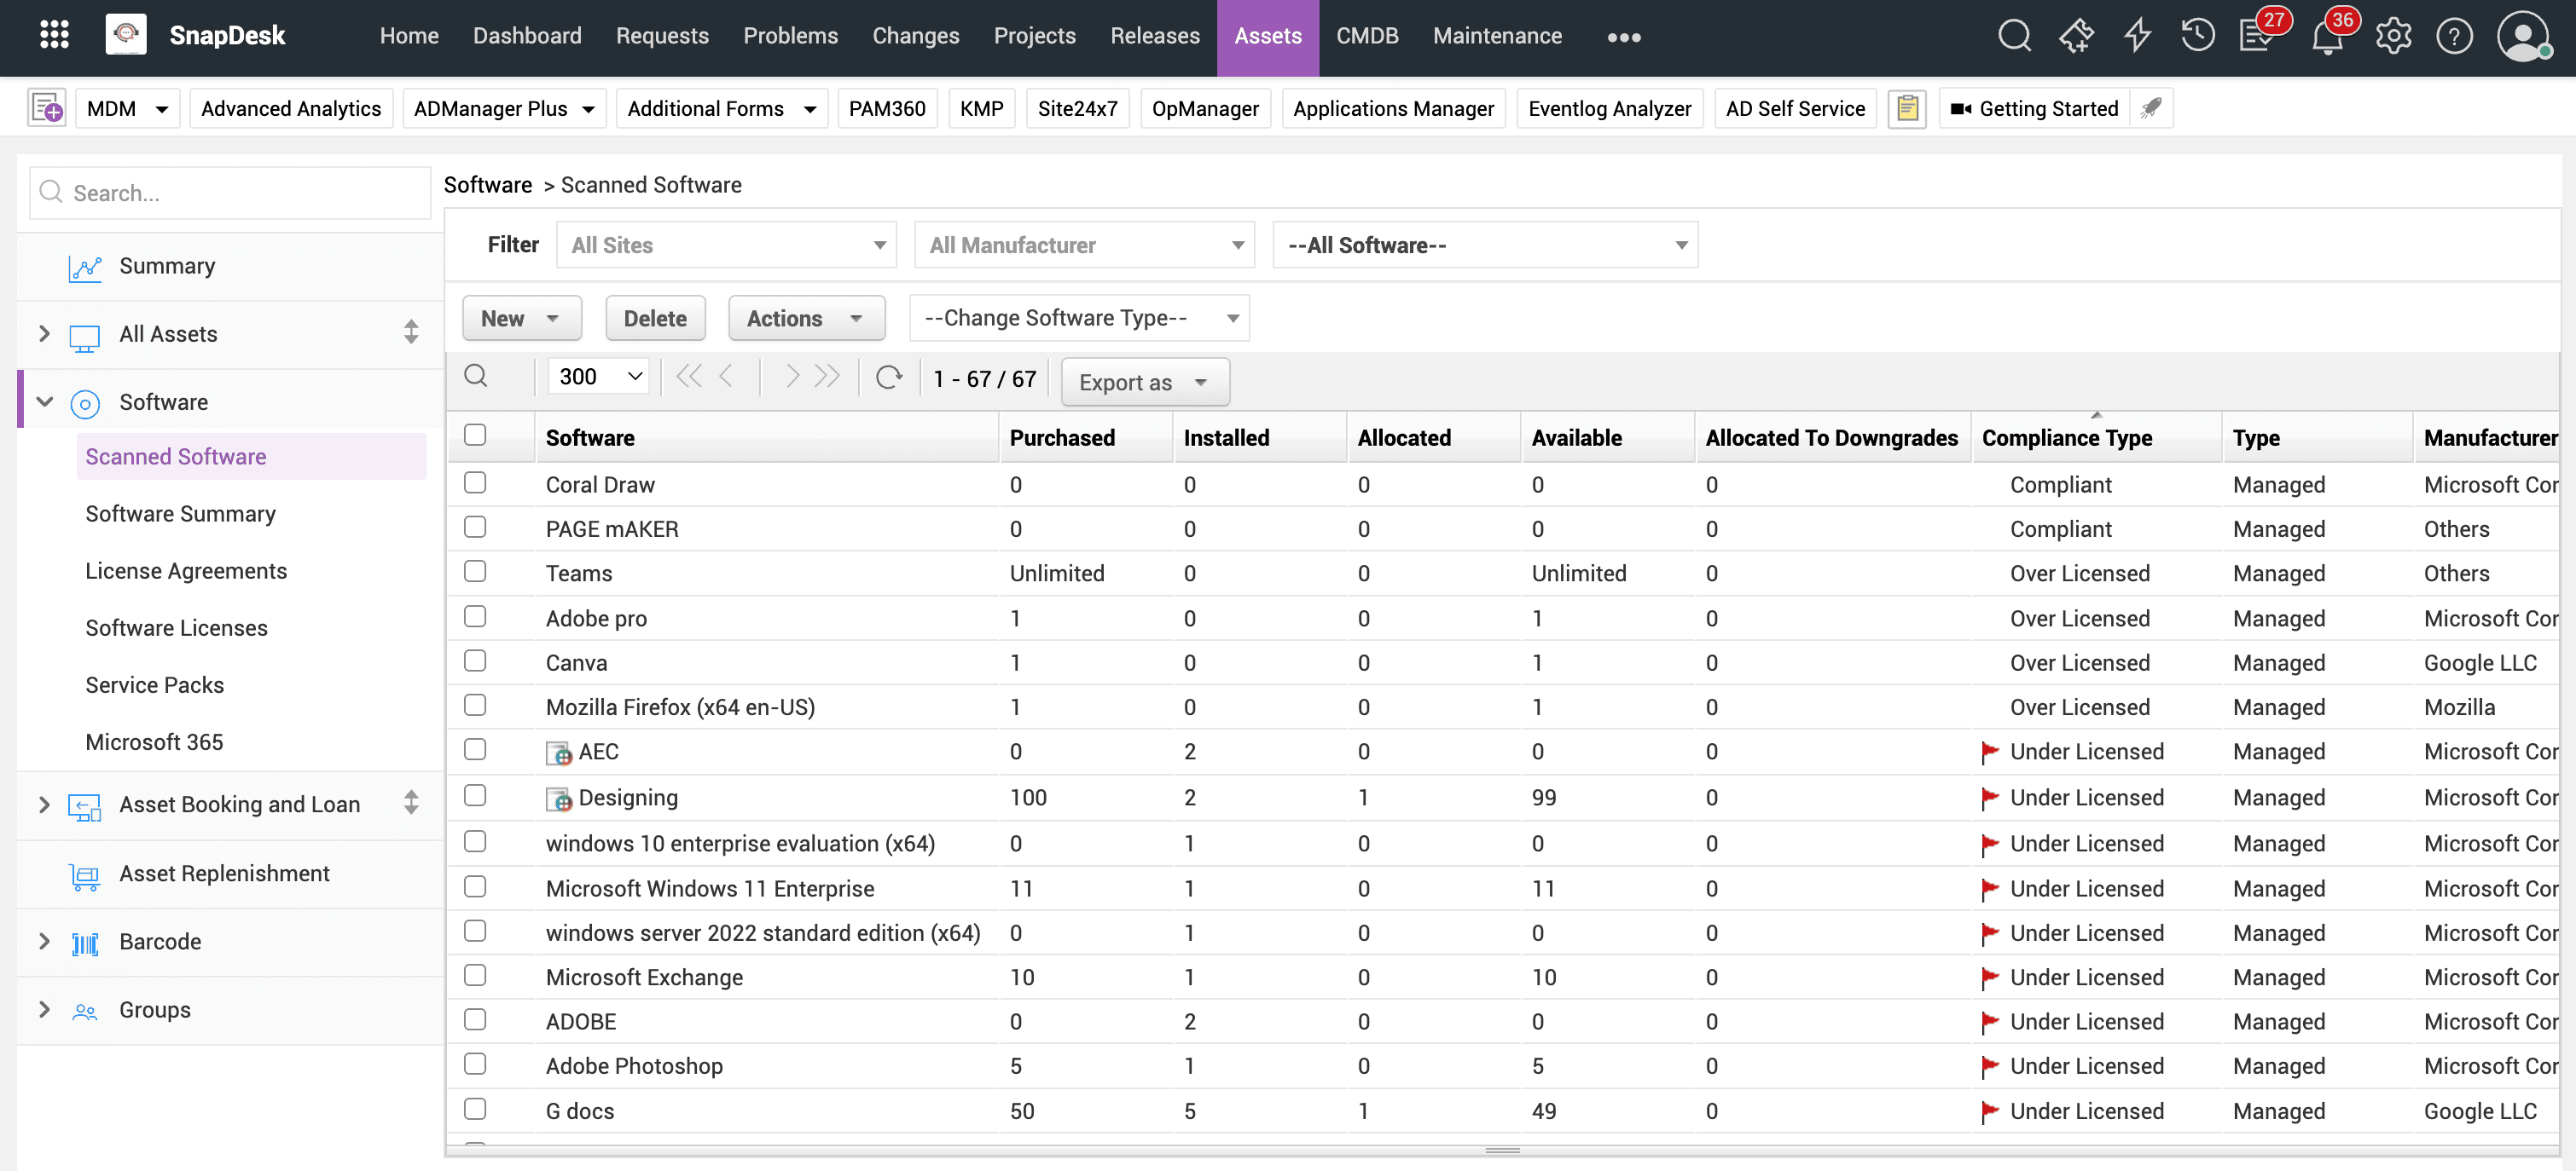Open the All Sites filter dropdown
The height and width of the screenshot is (1171, 2576).
pyautogui.click(x=726, y=245)
